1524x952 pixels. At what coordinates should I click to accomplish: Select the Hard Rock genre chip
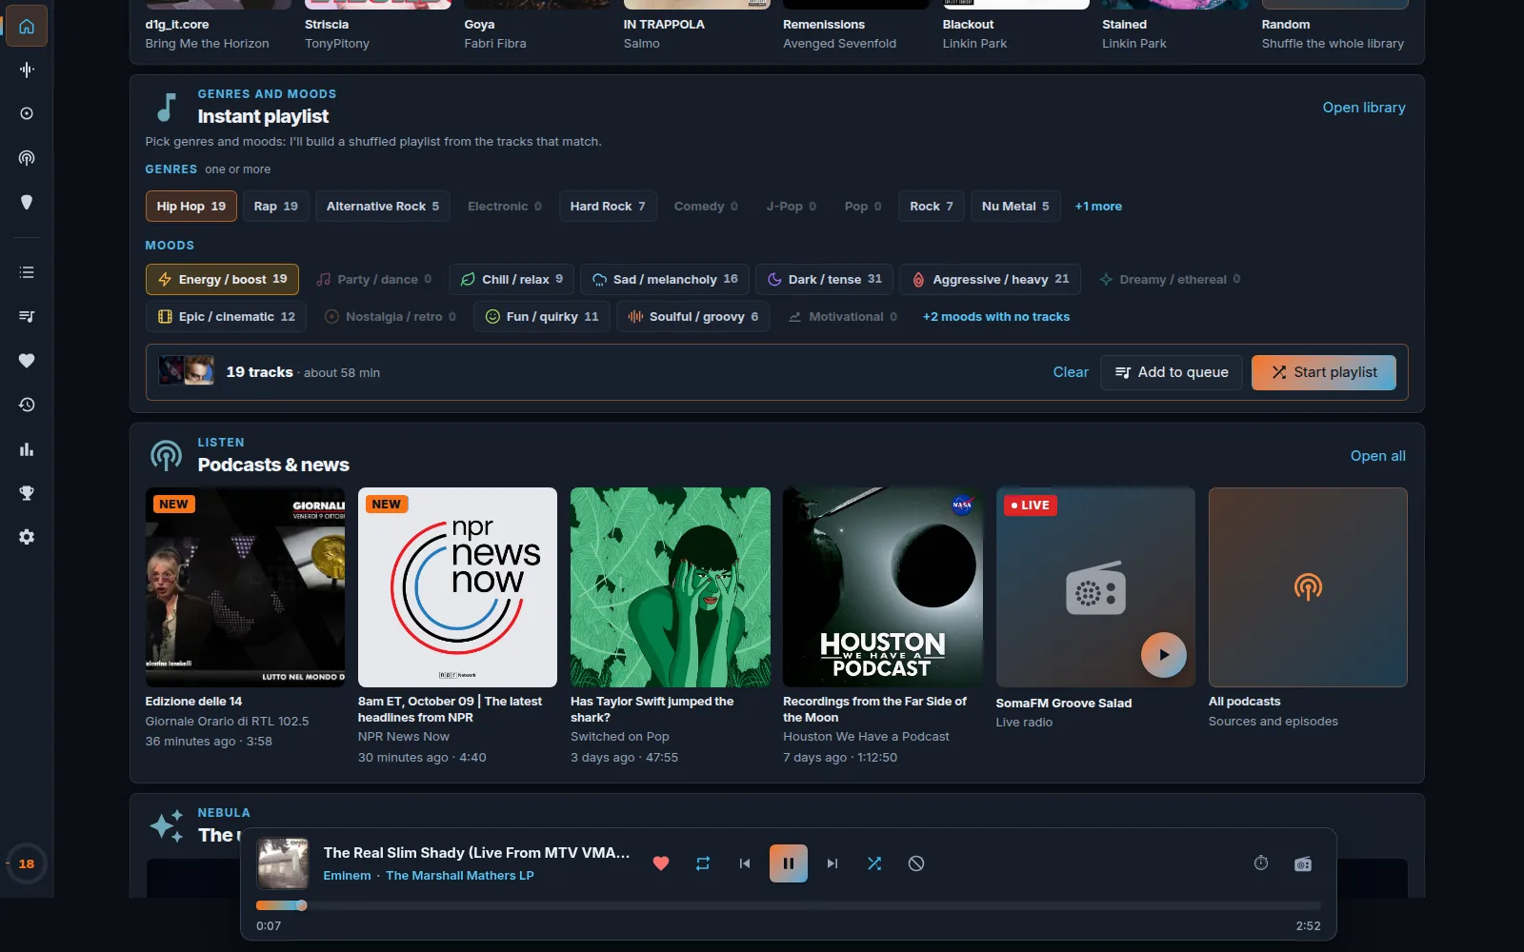click(608, 206)
